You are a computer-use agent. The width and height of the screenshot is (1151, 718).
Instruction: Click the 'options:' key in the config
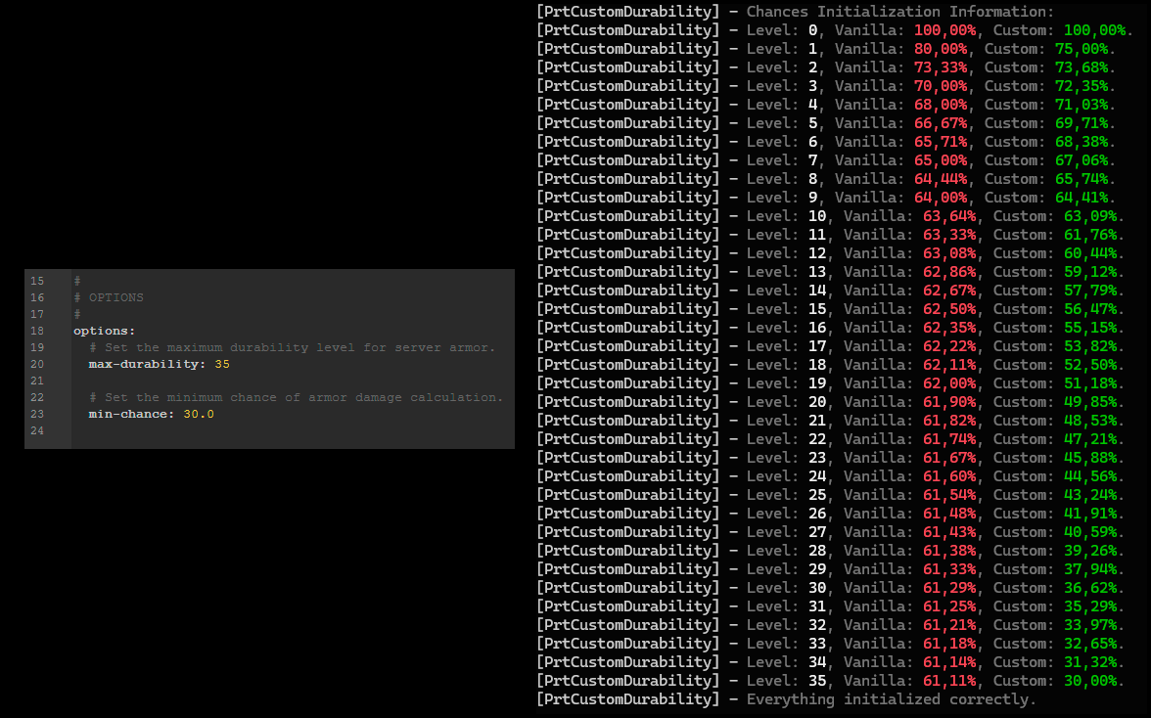104,331
